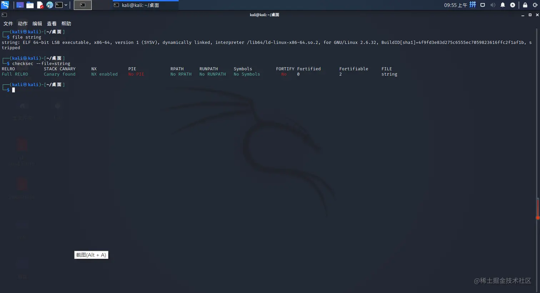Click the terminal window title bar icon

point(4,15)
